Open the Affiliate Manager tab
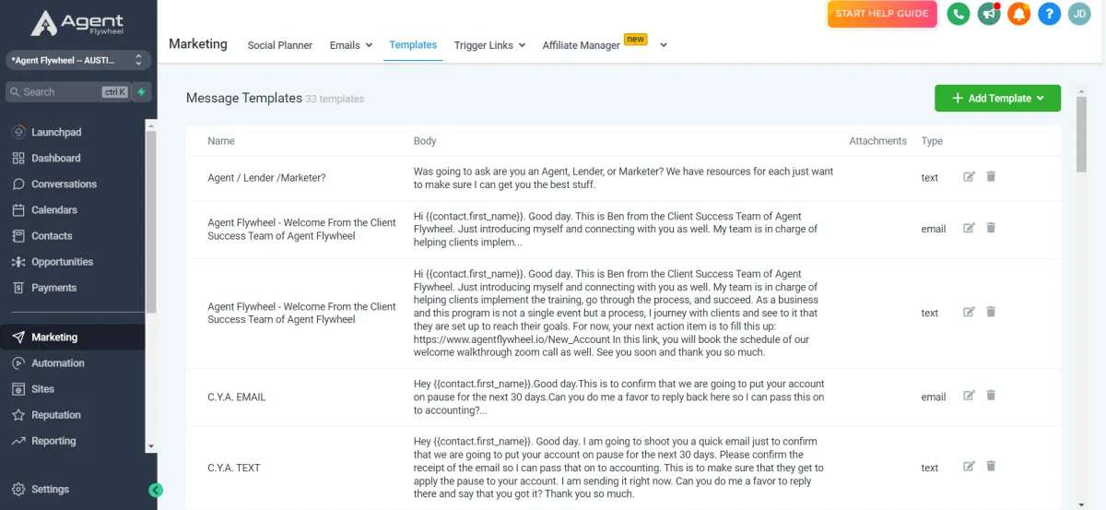 582,45
